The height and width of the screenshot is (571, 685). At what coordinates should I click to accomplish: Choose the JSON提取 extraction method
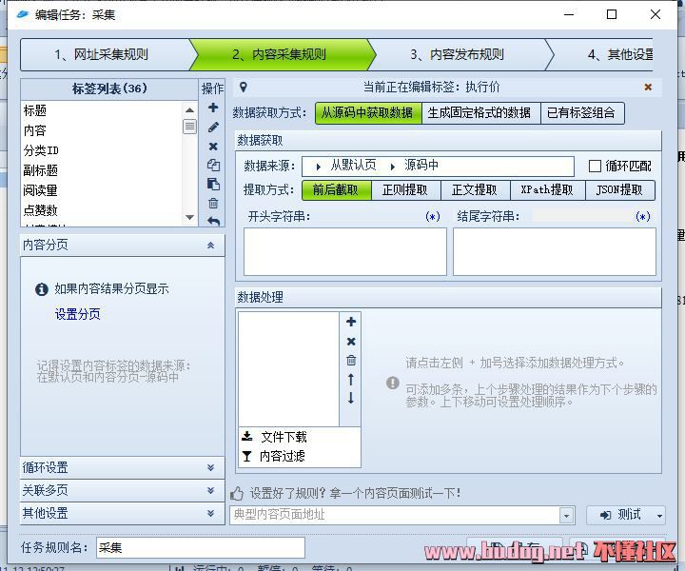click(x=619, y=190)
